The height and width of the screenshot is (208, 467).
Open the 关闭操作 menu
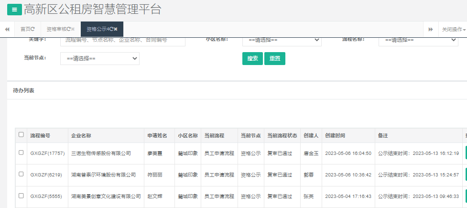point(453,29)
